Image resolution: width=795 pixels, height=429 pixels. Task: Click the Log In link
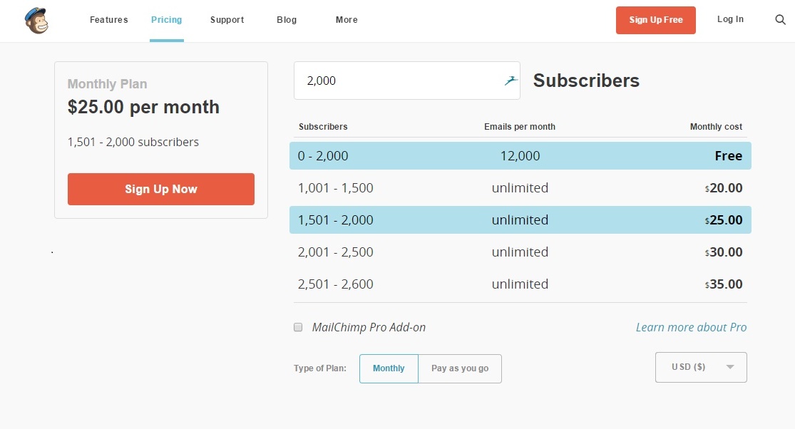coord(730,19)
